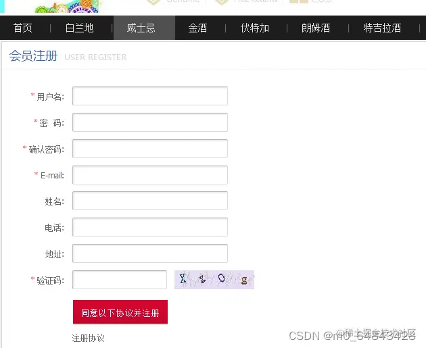The width and height of the screenshot is (426, 348).
Task: Click the 验证码 label
Action: point(50,280)
